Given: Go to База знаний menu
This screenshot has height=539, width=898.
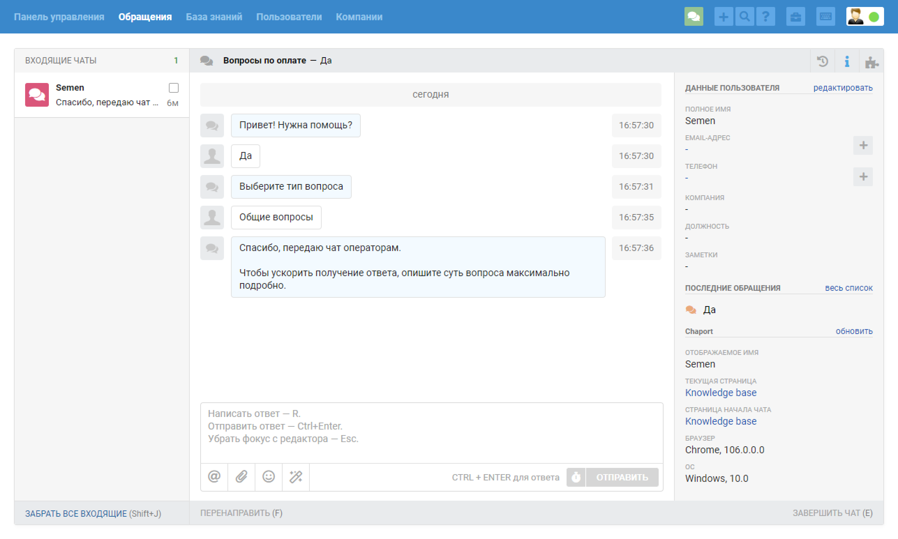Looking at the screenshot, I should [x=214, y=17].
